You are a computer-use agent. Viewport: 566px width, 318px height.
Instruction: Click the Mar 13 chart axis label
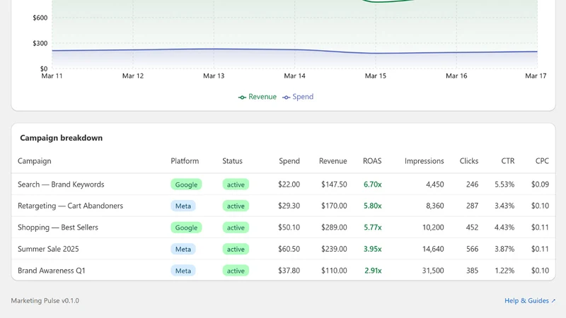[x=214, y=76]
